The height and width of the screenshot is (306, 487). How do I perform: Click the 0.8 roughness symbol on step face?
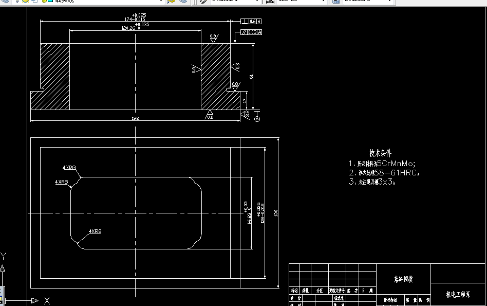coord(236,86)
